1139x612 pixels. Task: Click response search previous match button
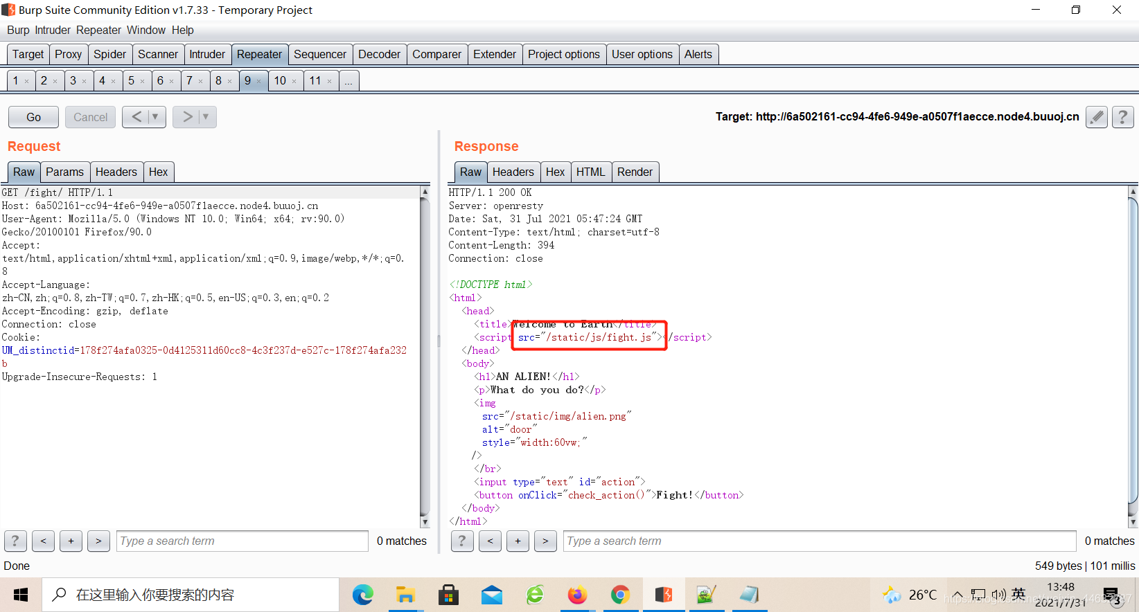(x=490, y=541)
